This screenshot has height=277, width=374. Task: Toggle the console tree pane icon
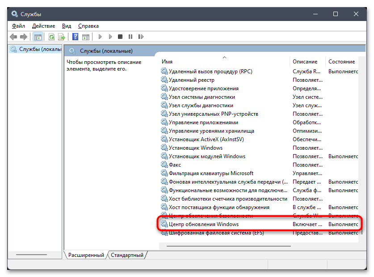coord(38,37)
